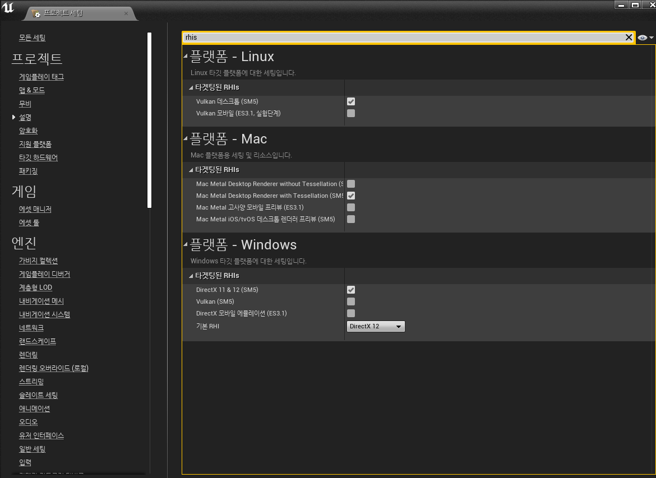Open 암호화 settings
This screenshot has height=478, width=656.
point(28,131)
